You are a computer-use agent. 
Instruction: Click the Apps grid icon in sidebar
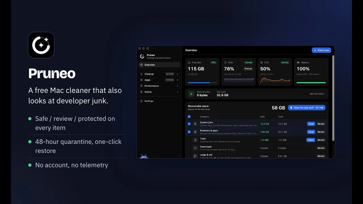142,80
